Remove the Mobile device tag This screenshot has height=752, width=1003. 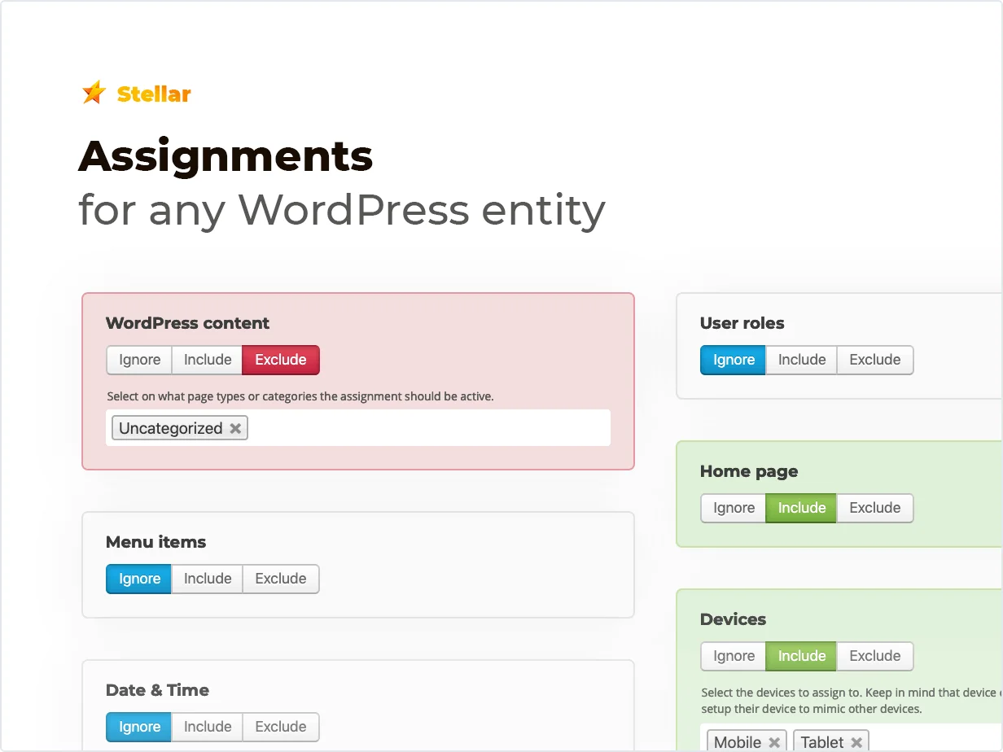tap(773, 741)
